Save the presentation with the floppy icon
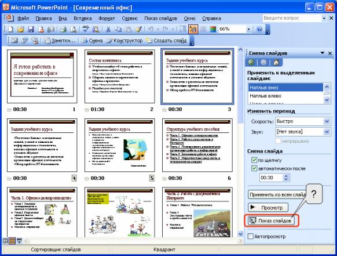The image size is (337, 256). (31, 29)
